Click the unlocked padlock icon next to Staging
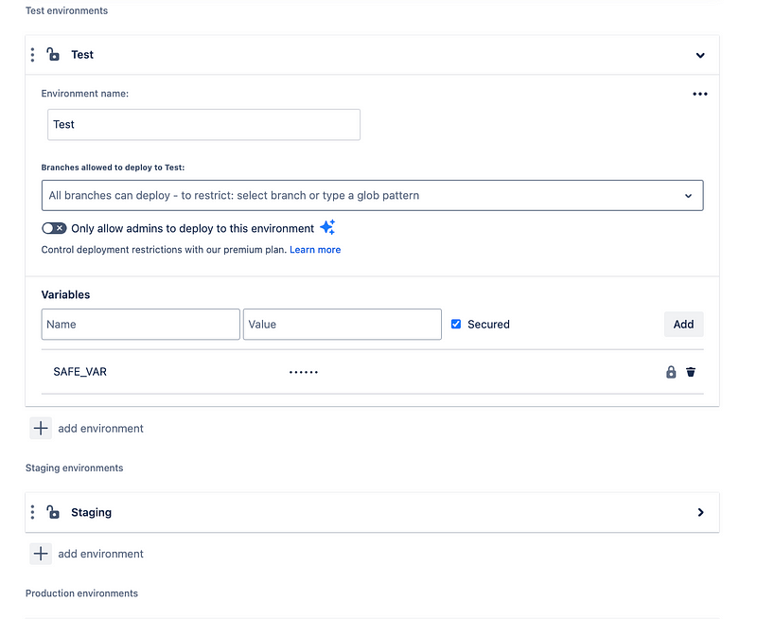 (53, 512)
